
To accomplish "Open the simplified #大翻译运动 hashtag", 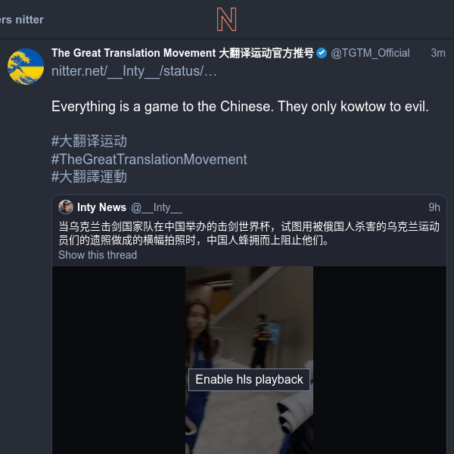I will coord(89,141).
